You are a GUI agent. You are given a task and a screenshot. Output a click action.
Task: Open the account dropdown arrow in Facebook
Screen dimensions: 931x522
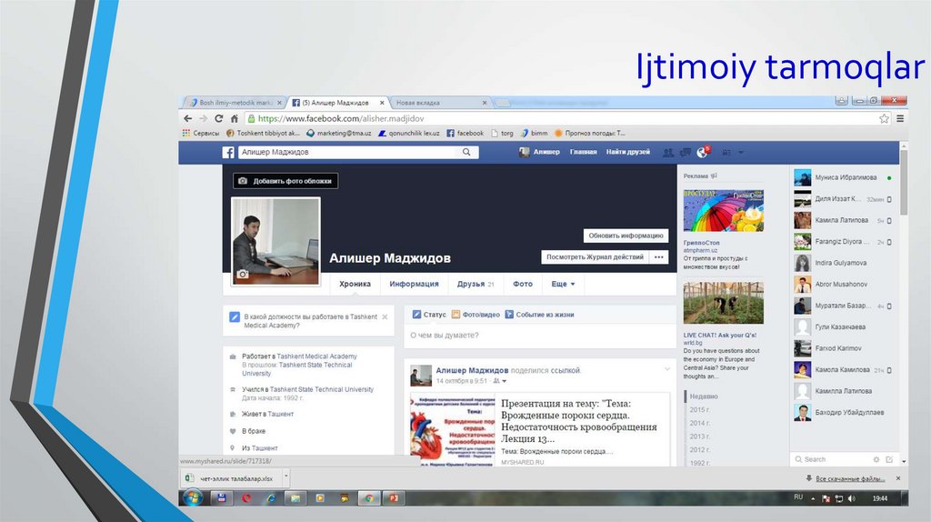(740, 153)
